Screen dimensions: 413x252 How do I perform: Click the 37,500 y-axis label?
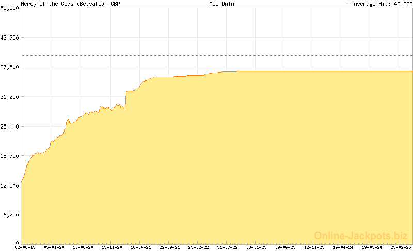(9, 67)
